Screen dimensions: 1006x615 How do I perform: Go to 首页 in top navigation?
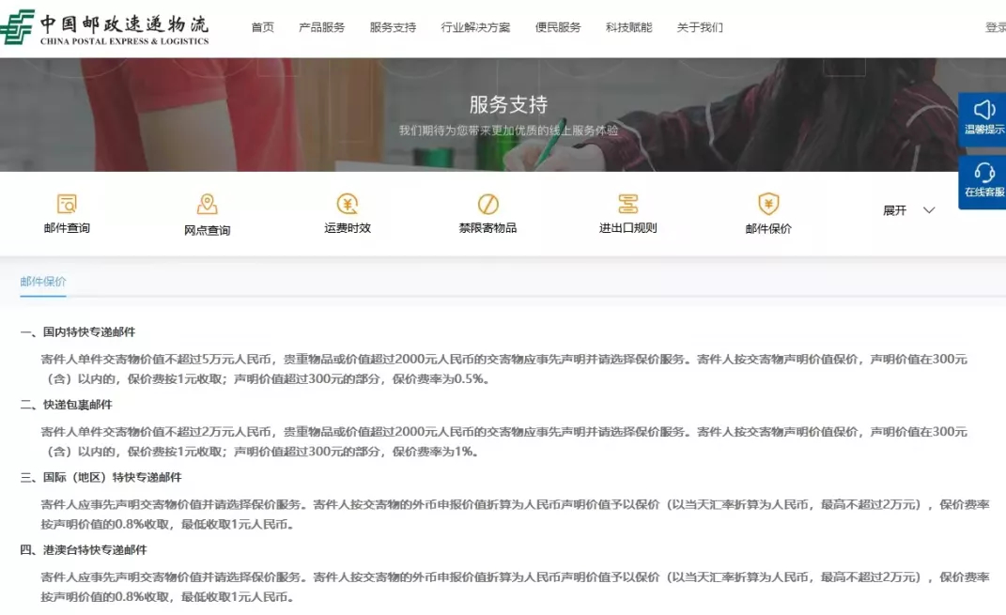tap(262, 27)
